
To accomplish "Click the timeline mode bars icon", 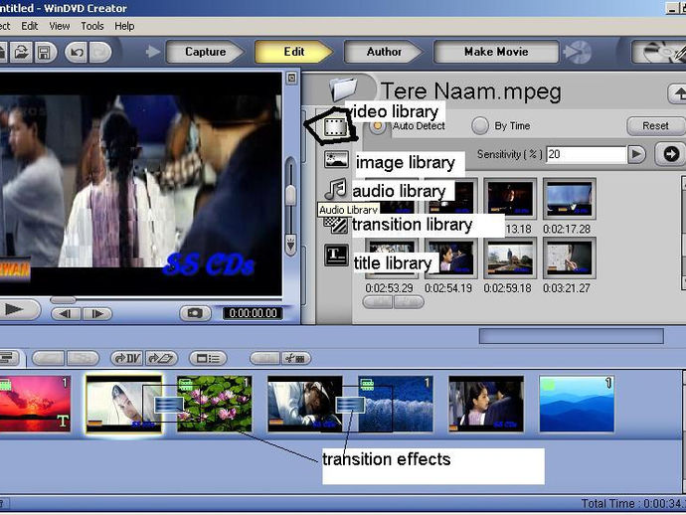I will 9,358.
